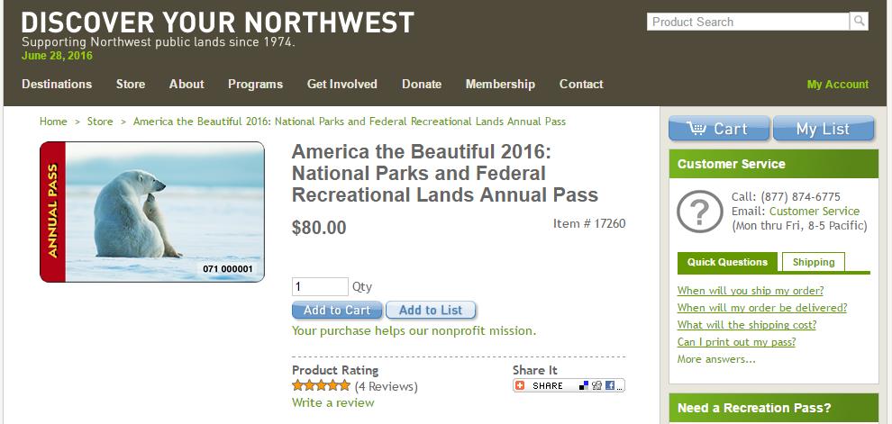
Task: Click the orange Share plus icon
Action: [x=522, y=385]
